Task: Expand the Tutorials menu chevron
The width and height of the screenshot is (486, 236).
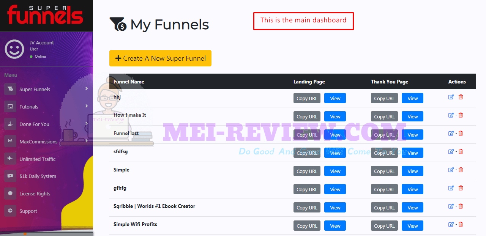Action: point(87,106)
